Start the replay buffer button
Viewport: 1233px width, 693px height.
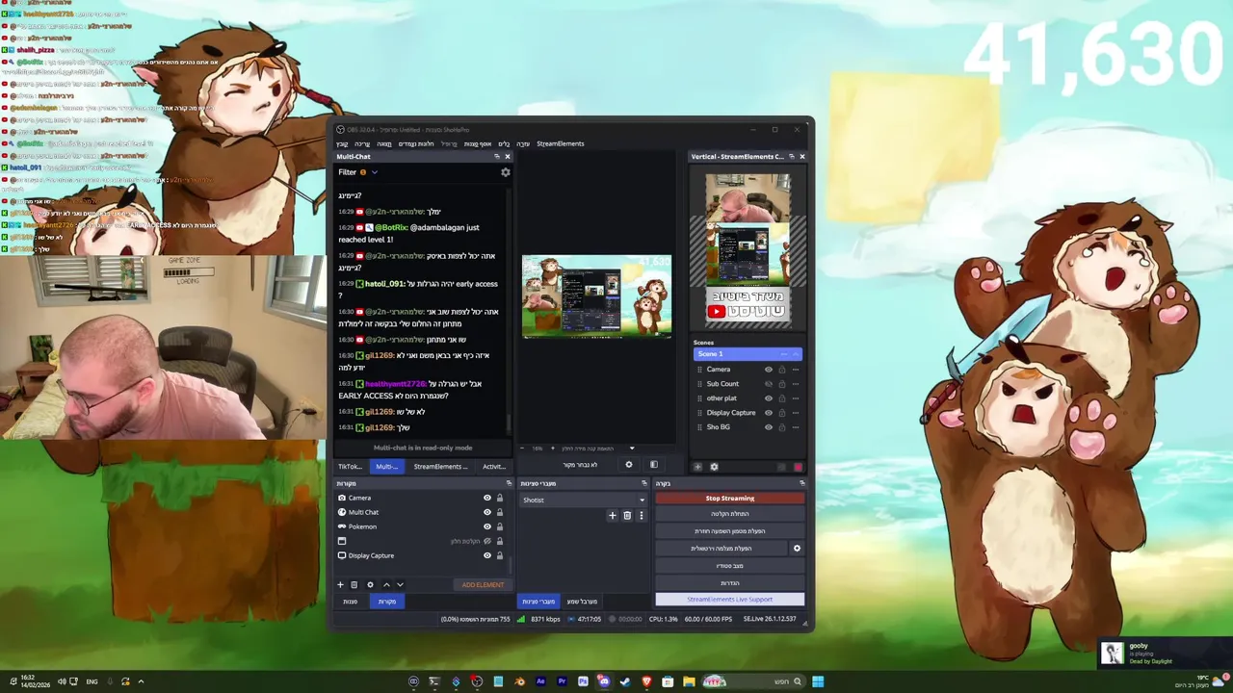729,531
